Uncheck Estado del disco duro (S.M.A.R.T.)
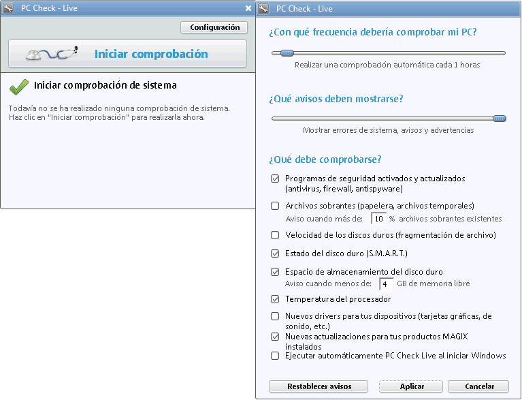The width and height of the screenshot is (522, 400). 275,253
